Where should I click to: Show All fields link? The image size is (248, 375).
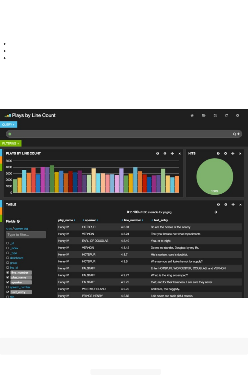click(x=9, y=229)
